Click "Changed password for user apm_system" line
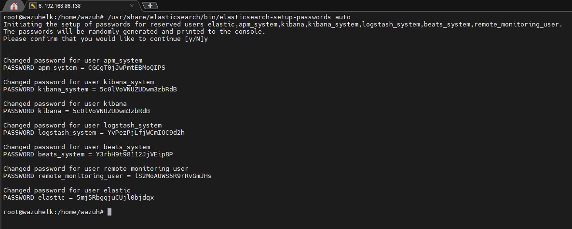Viewport: 572px width, 229px height. (x=72, y=61)
